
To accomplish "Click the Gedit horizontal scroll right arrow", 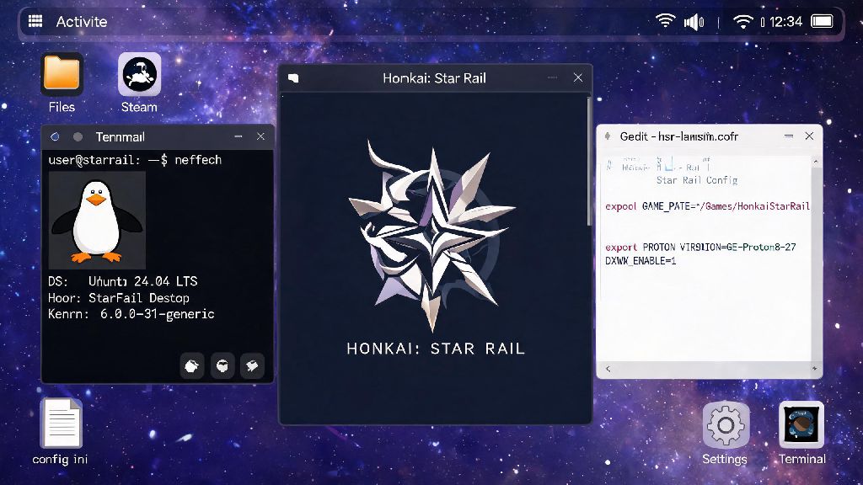I will pyautogui.click(x=814, y=369).
